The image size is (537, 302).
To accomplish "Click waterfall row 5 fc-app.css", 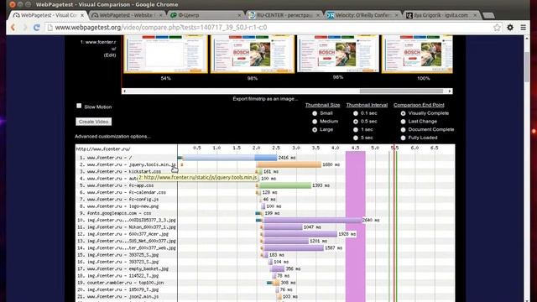I will (x=117, y=185).
